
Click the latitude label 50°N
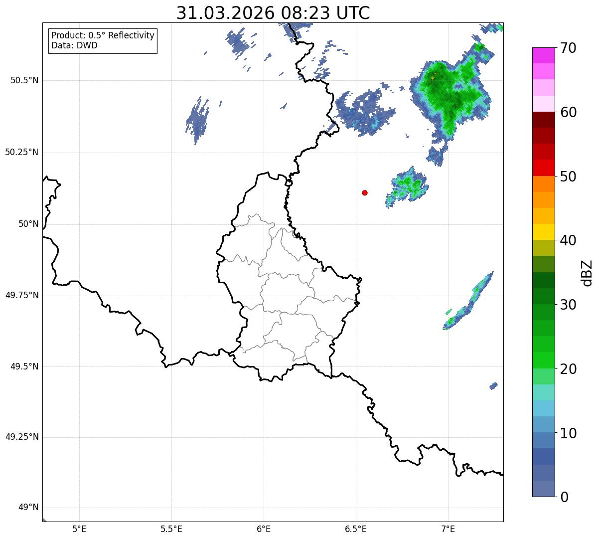click(28, 224)
